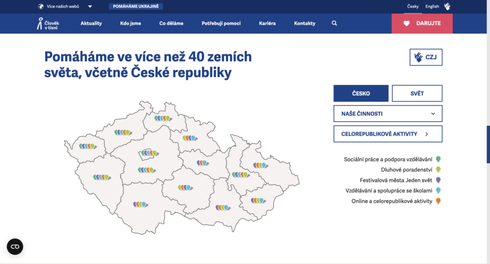
Task: Open the round accessibility widget at bottom-left
Action: tap(15, 246)
